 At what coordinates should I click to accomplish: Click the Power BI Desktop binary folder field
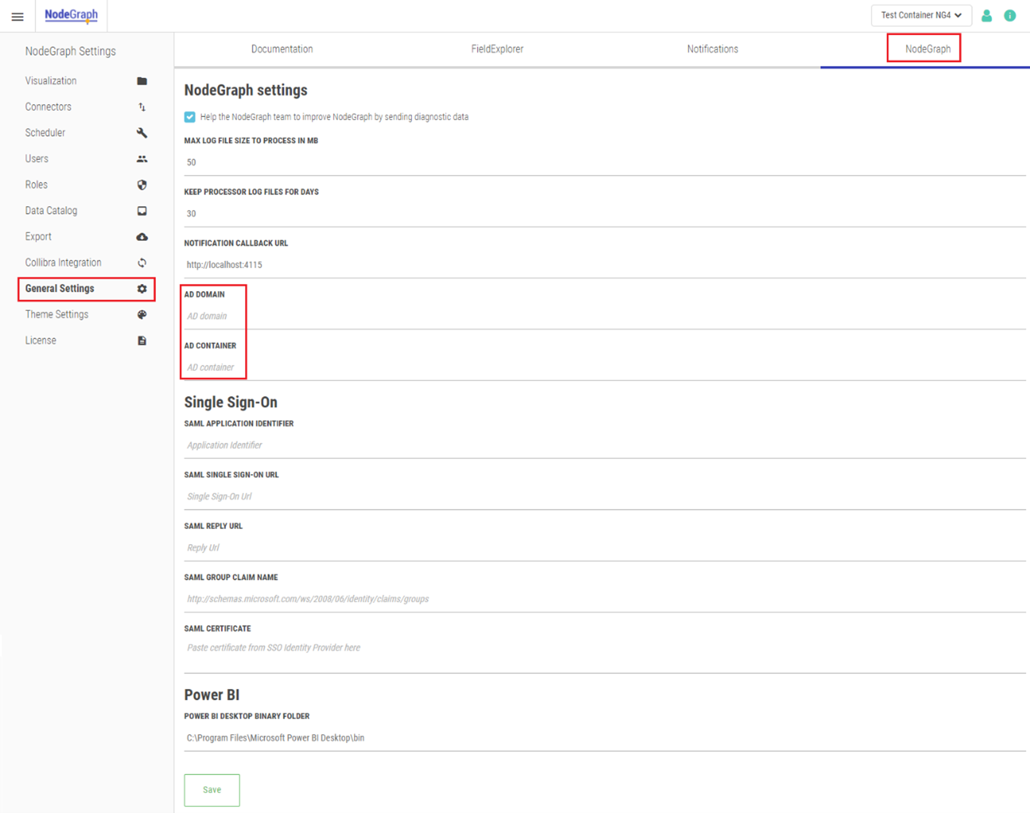click(604, 738)
